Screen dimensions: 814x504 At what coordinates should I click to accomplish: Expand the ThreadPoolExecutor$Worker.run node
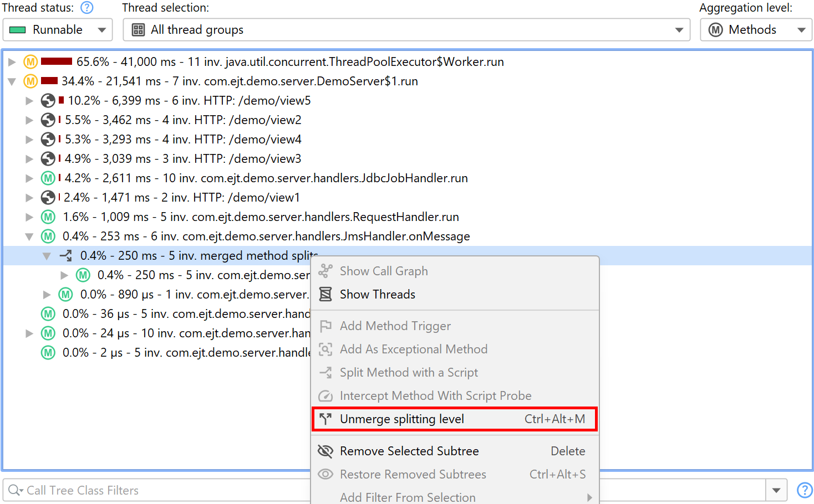[12, 62]
